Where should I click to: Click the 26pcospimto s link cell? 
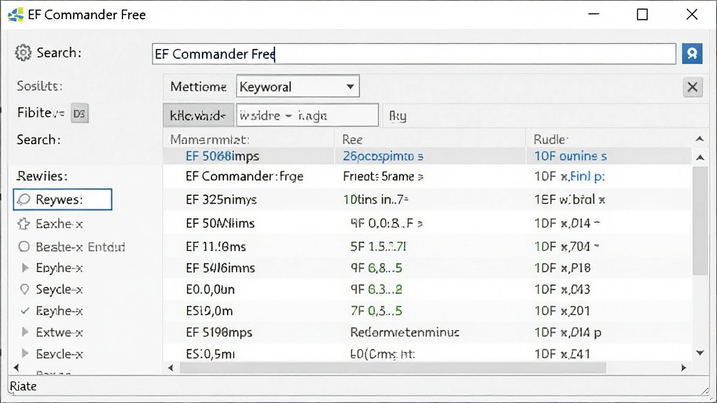(383, 156)
